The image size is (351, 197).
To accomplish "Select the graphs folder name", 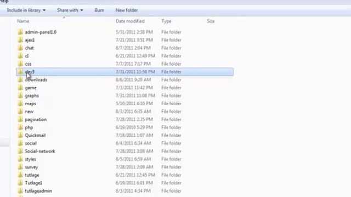I will point(32,96).
